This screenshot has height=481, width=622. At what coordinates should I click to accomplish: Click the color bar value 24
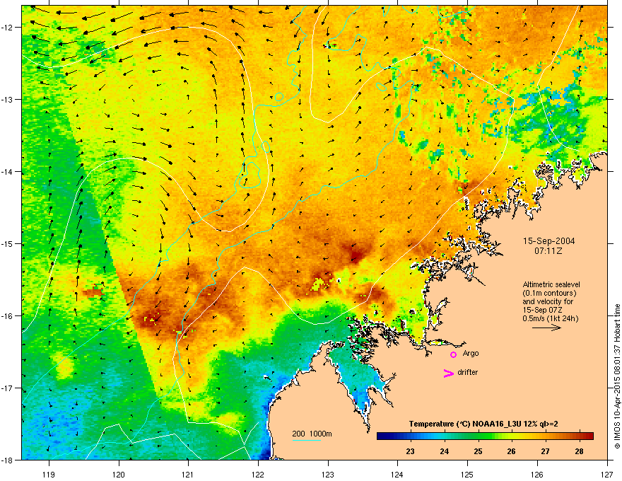[445, 451]
